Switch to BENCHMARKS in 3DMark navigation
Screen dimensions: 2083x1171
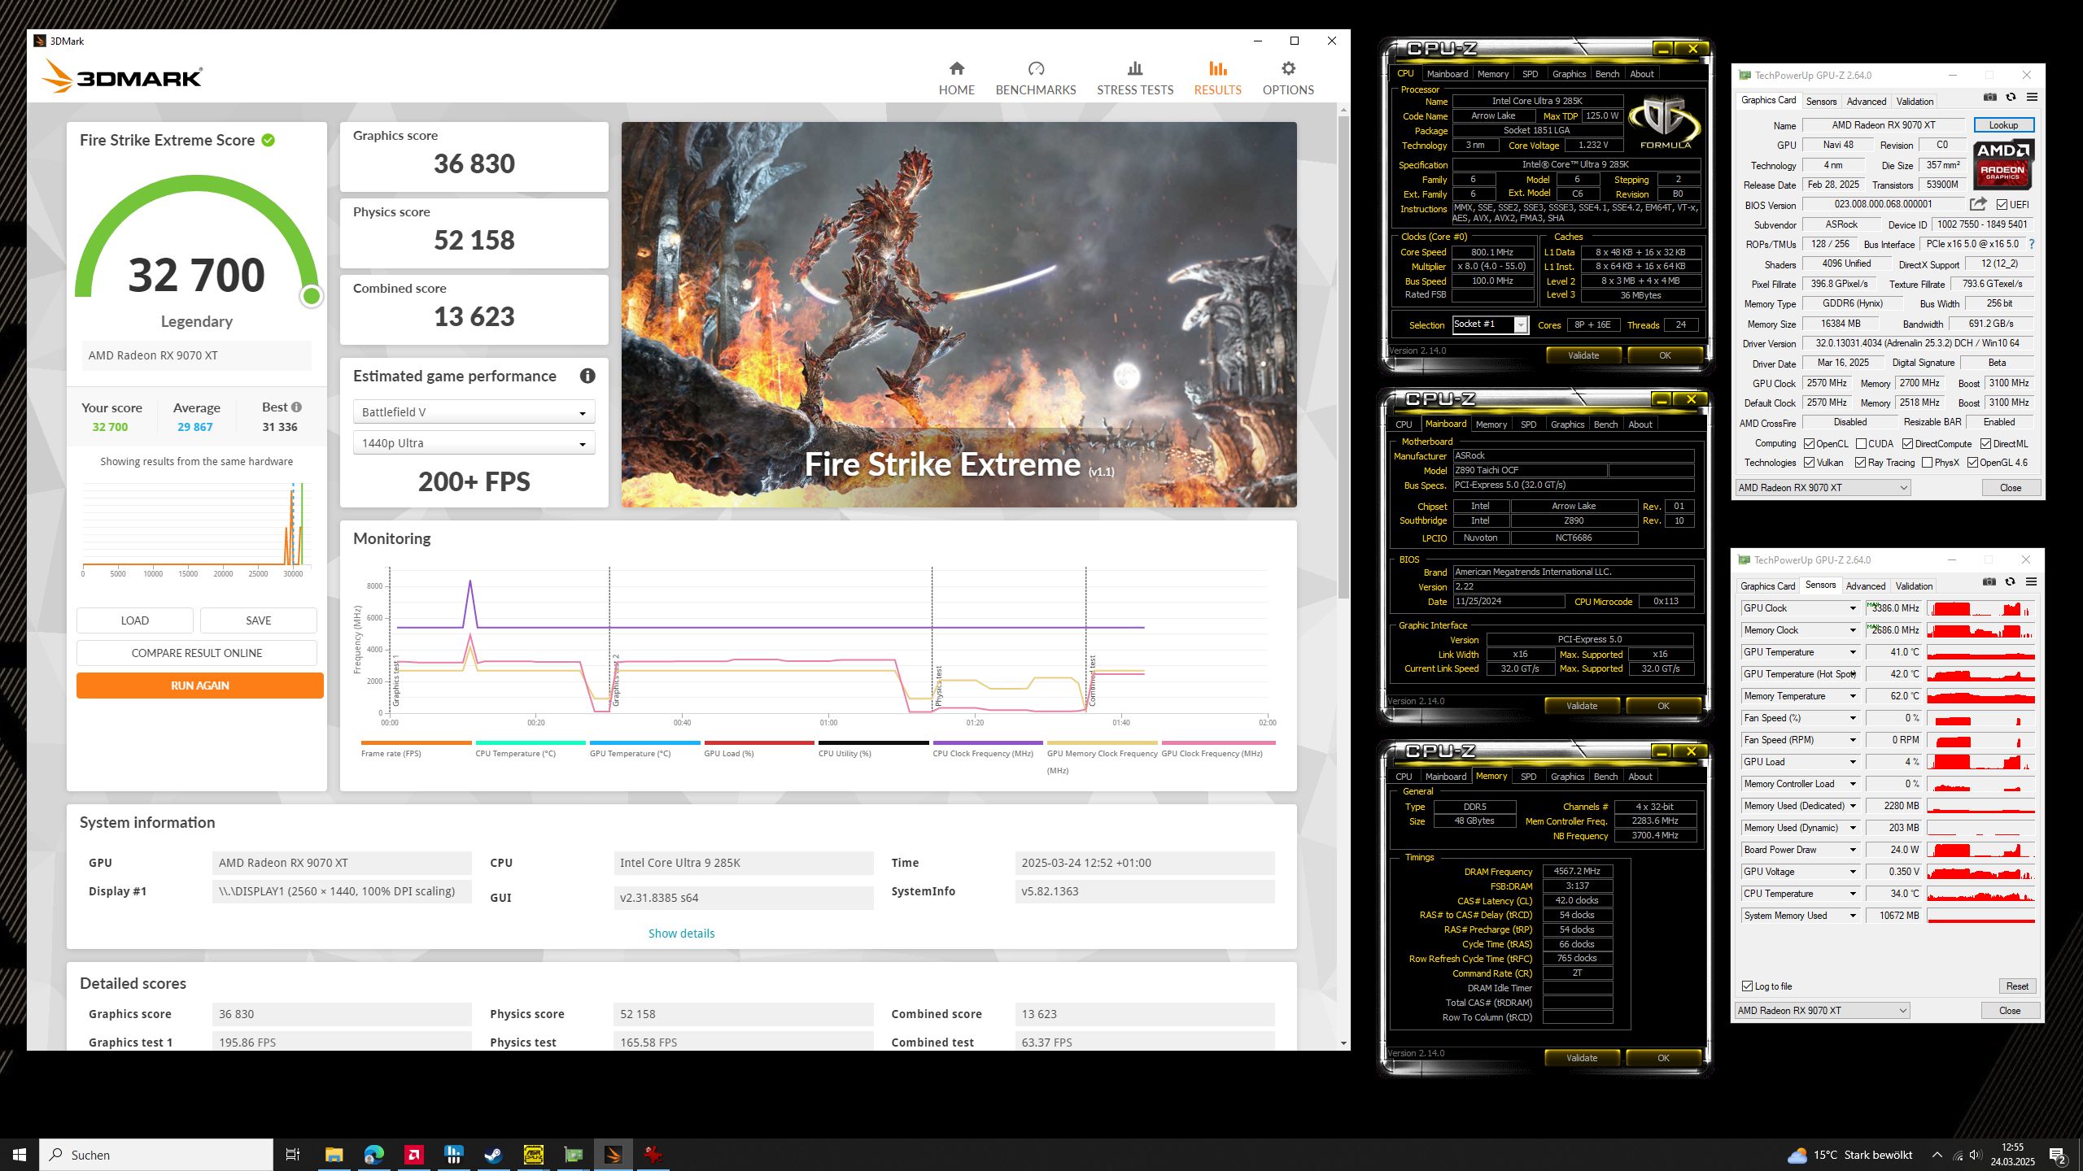click(x=1036, y=78)
